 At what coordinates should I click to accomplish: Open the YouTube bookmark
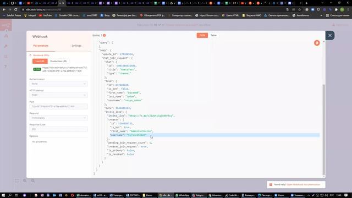45,15
